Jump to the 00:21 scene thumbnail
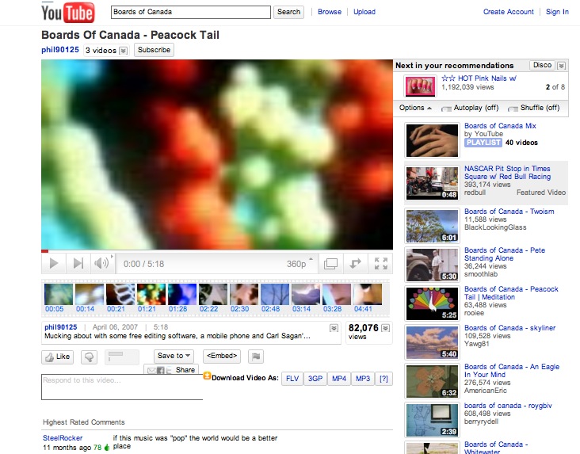580x454 pixels. 120,294
